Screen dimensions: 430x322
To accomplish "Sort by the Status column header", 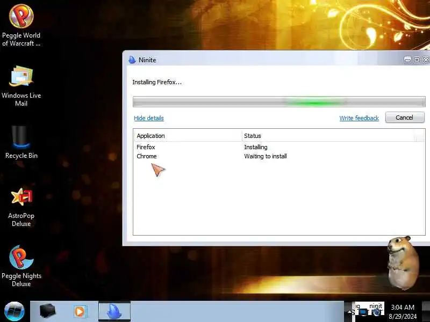I will (328, 136).
